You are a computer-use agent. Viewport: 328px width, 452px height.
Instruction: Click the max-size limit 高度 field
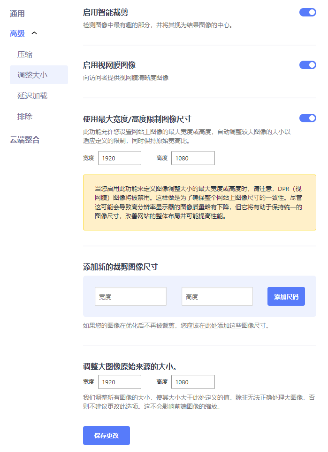coord(193,158)
